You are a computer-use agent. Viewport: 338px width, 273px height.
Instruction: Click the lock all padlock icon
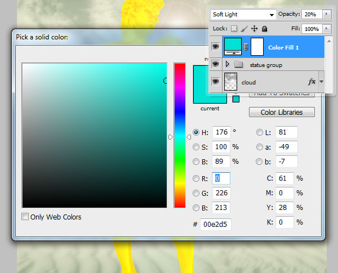click(265, 29)
